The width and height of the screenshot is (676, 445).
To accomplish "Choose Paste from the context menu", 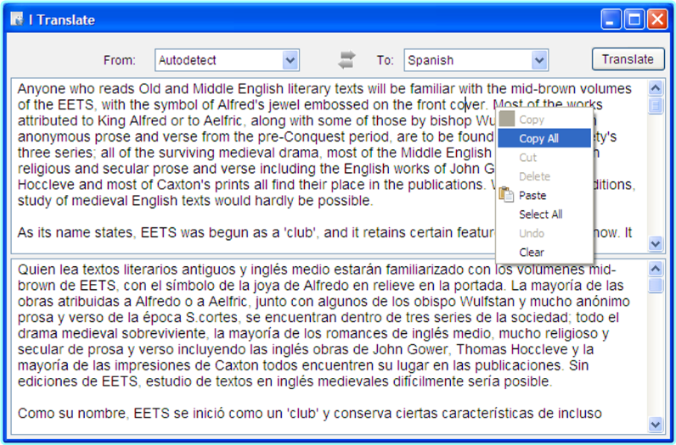I will tap(544, 196).
